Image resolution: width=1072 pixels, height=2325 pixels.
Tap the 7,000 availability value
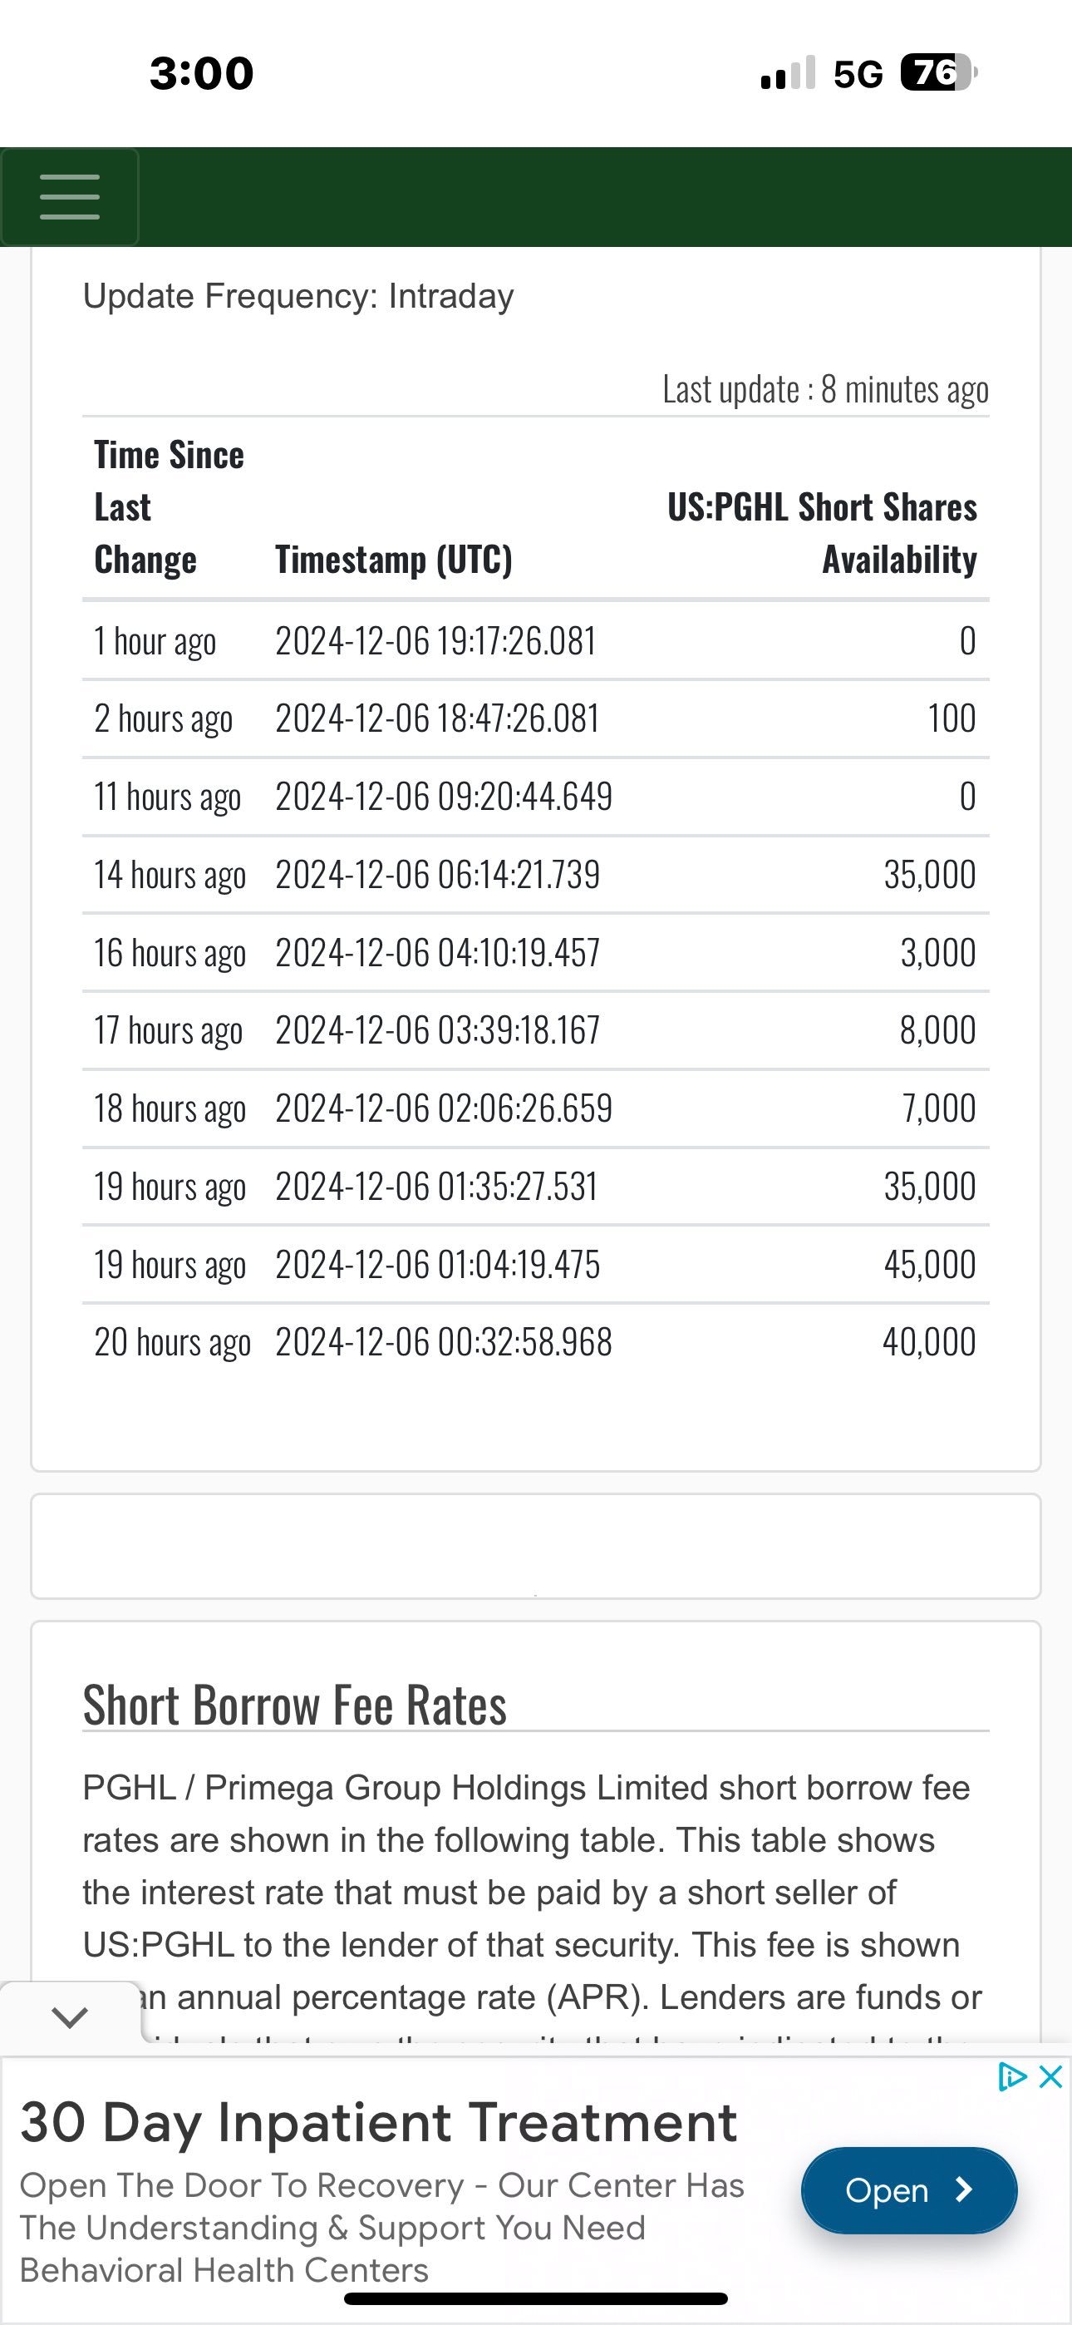(x=939, y=1108)
